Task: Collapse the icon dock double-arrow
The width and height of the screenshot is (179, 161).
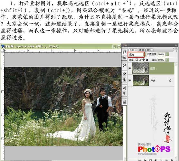Action: (126, 45)
